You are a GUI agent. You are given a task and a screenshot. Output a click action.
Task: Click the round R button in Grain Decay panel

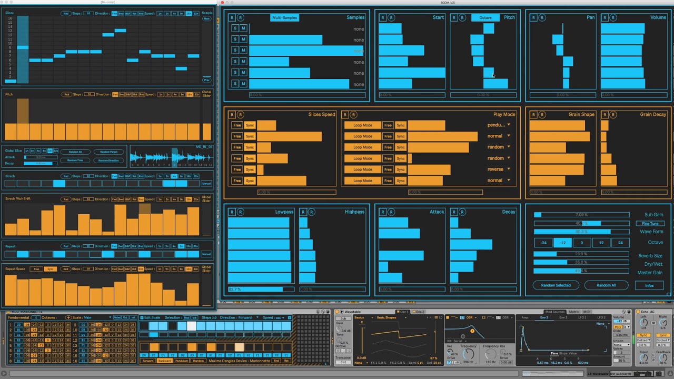point(613,114)
